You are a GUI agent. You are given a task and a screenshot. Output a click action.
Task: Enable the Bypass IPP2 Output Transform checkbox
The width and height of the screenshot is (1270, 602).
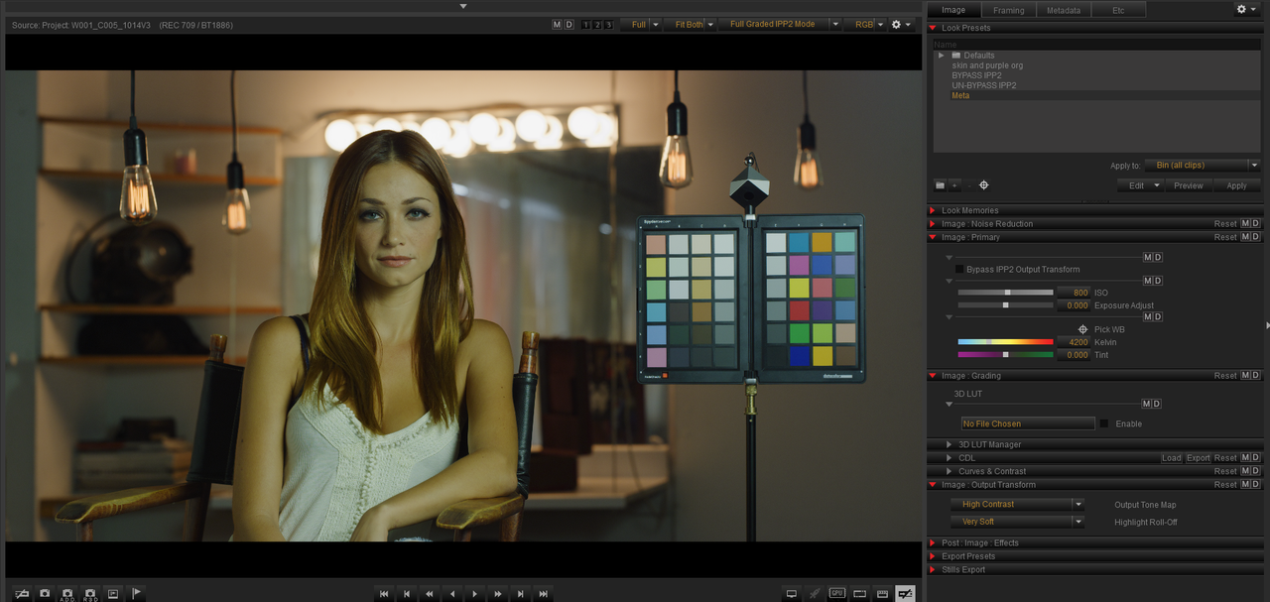pos(959,269)
